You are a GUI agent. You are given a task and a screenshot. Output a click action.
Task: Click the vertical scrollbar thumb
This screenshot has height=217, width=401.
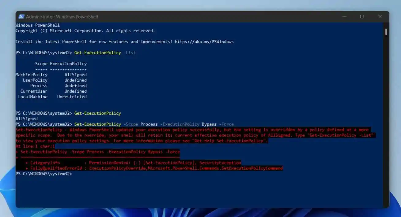click(386, 32)
